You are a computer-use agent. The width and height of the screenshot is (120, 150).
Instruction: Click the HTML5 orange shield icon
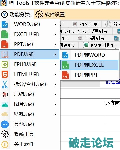click(x=5, y=74)
